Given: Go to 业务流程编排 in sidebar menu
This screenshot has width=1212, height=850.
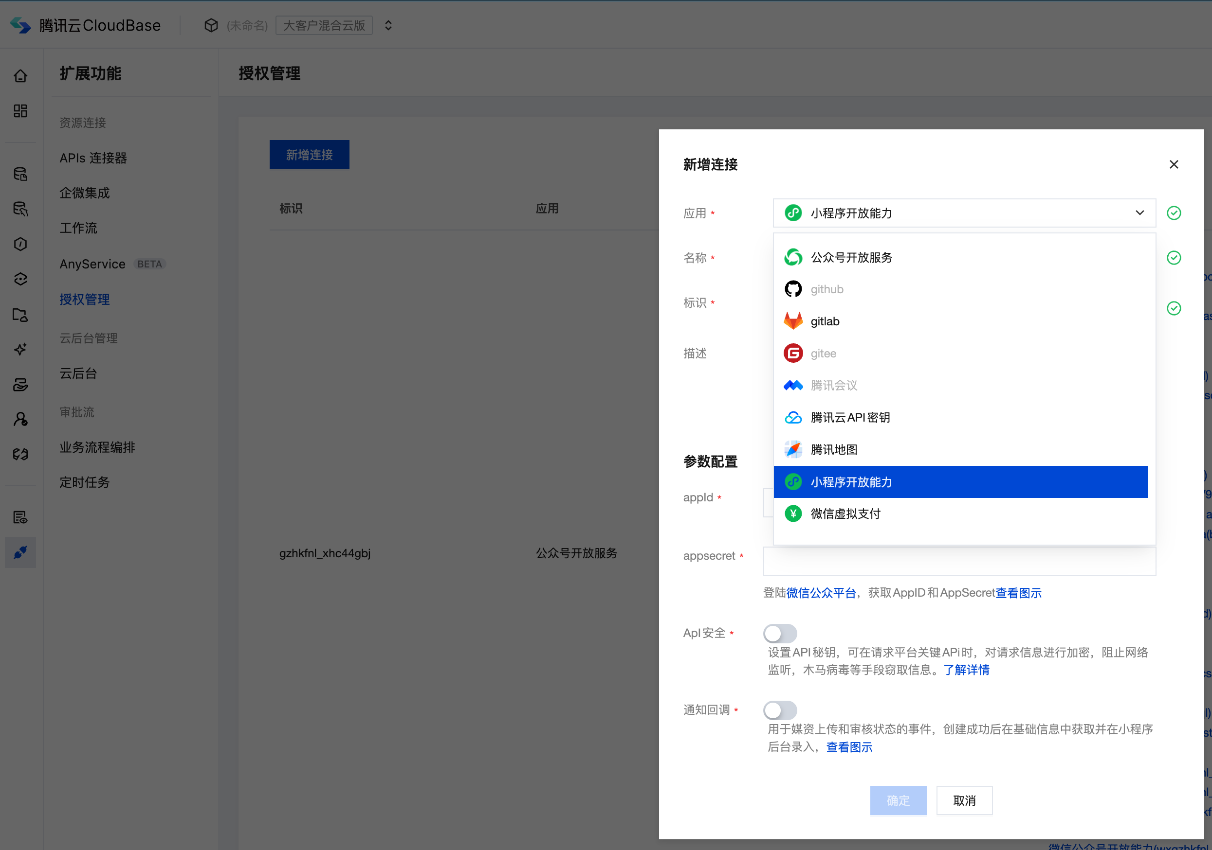Looking at the screenshot, I should pyautogui.click(x=97, y=447).
